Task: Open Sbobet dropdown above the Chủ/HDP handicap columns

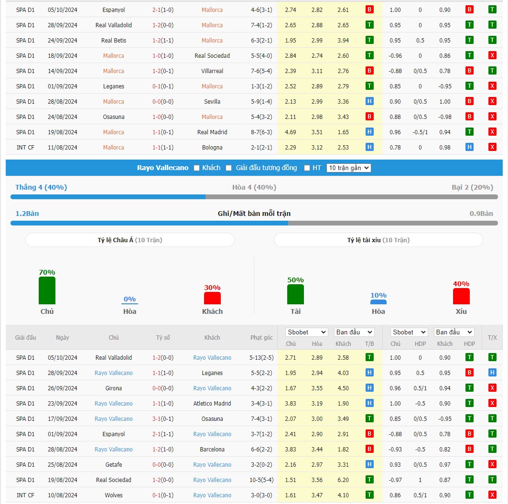Action: pyautogui.click(x=409, y=332)
